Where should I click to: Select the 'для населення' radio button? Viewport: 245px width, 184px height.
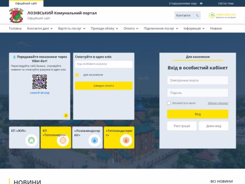pyautogui.click(x=77, y=75)
